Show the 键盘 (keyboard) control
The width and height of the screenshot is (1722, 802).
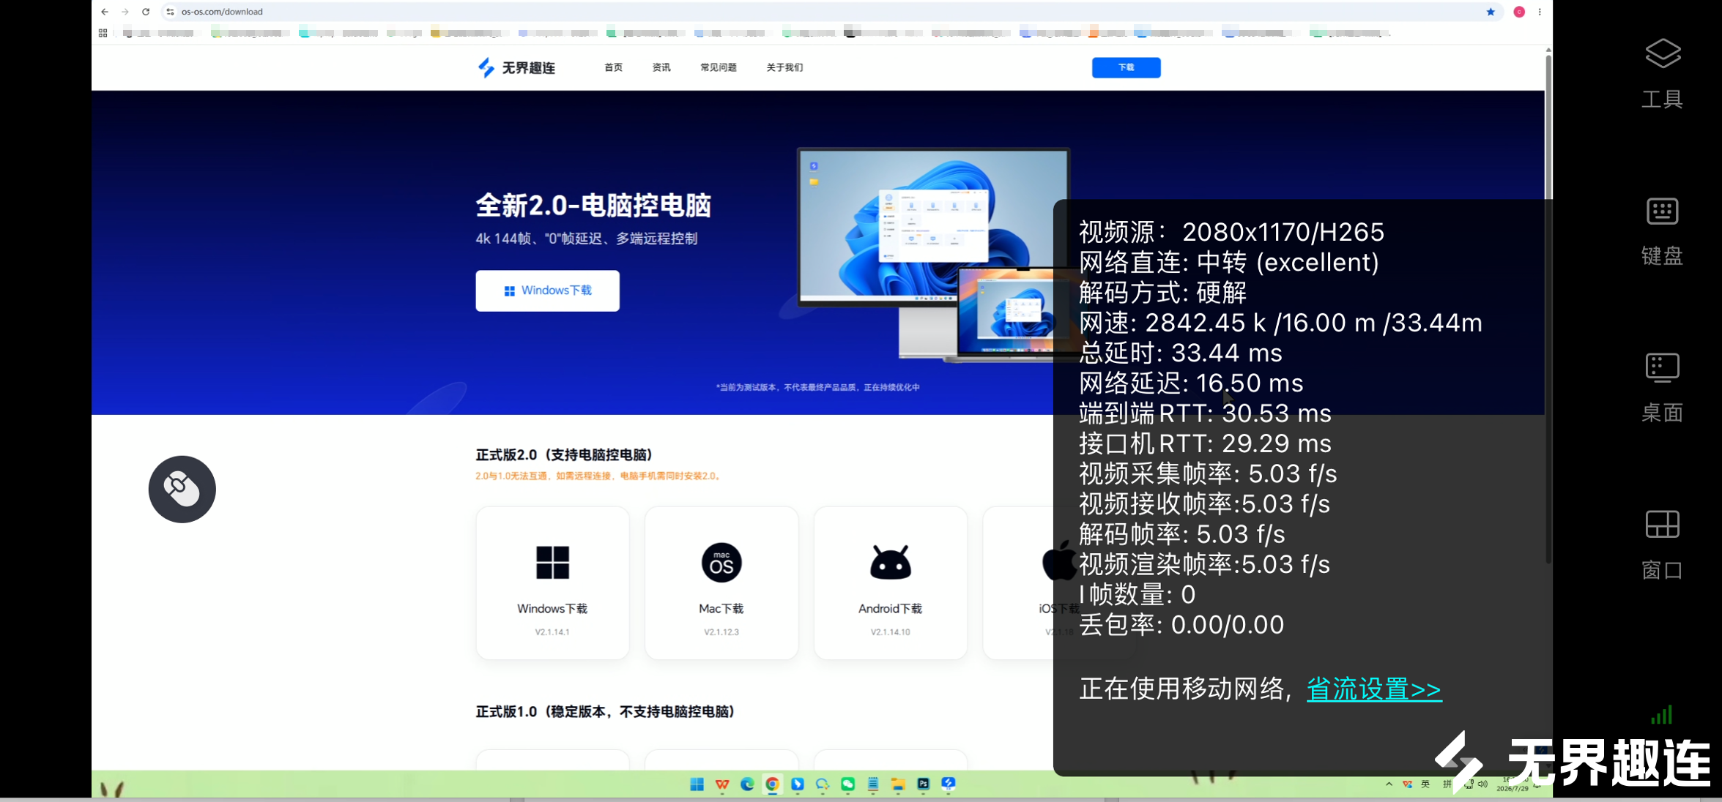1662,231
